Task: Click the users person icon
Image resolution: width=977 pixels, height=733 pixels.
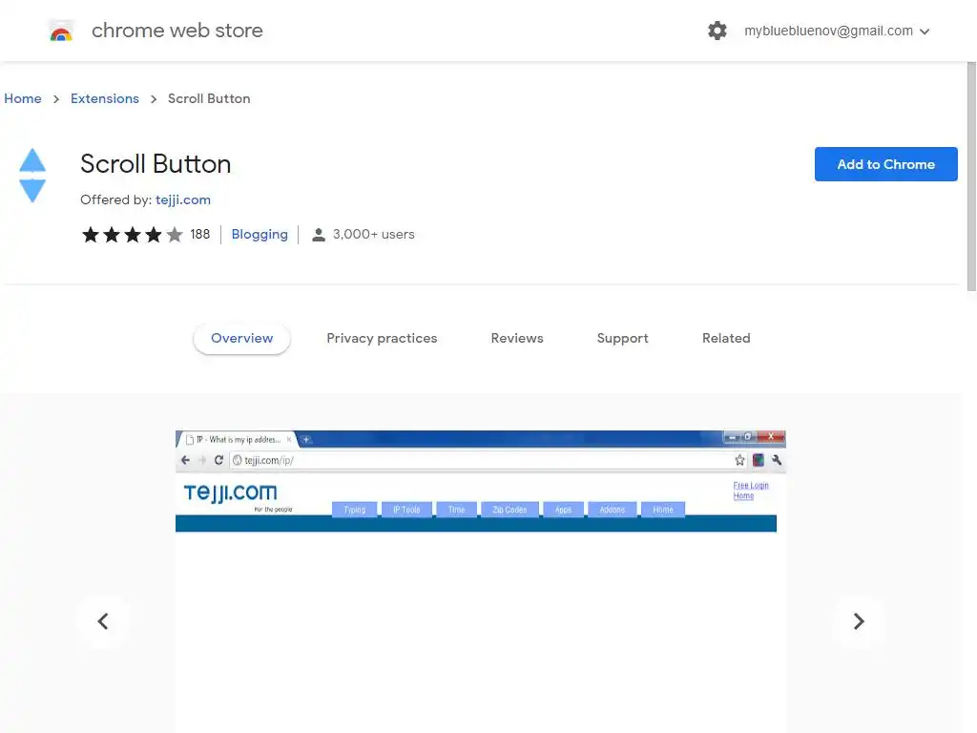Action: click(x=319, y=235)
